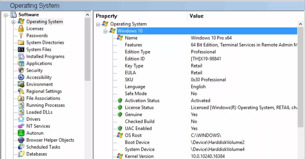Click the Kernel Version Windows flag icon
305x159 pixels.
(120, 156)
